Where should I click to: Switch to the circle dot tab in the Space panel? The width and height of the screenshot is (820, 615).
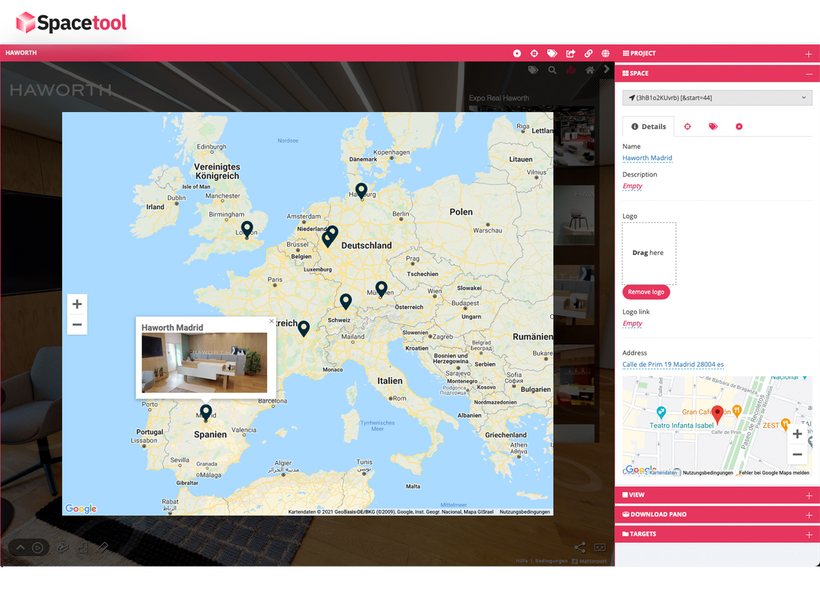pos(739,126)
